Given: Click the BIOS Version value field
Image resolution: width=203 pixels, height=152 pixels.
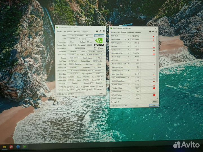Looking at the screenshot, I should [x=80, y=48].
